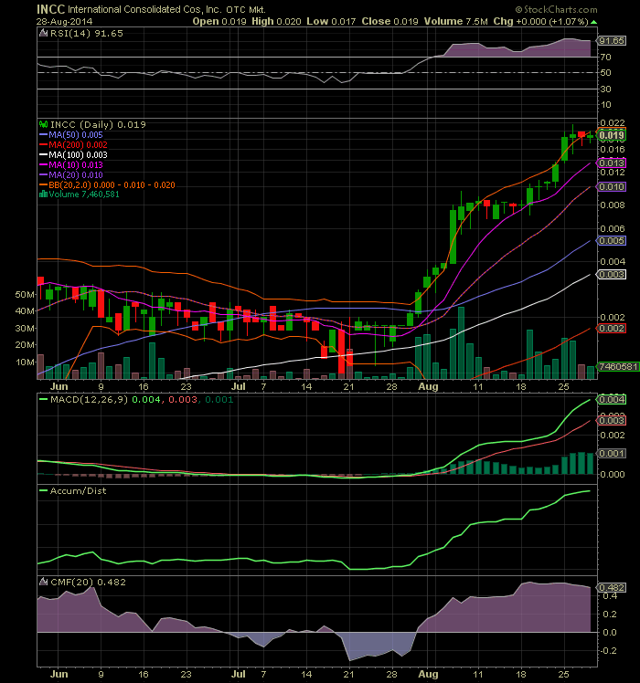
Task: Click the 0.482 CMF value tag
Action: (612, 588)
